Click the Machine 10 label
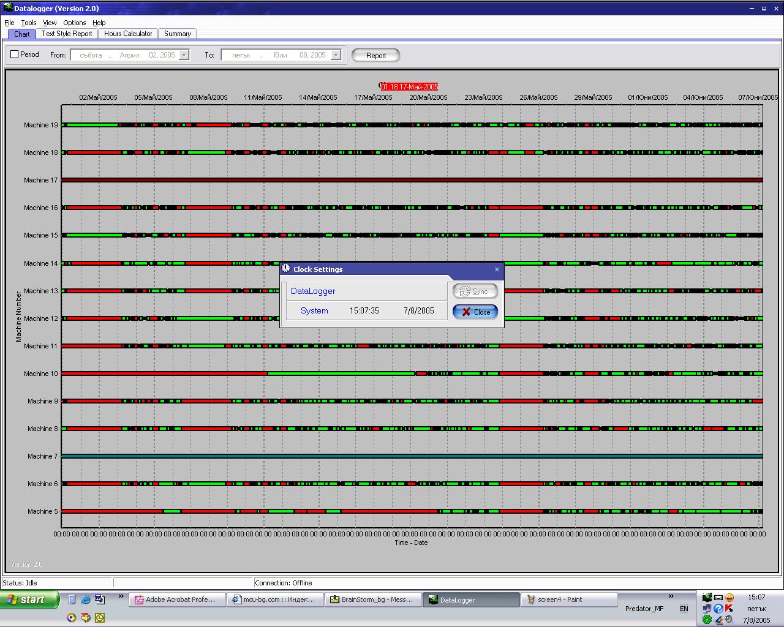 click(41, 374)
